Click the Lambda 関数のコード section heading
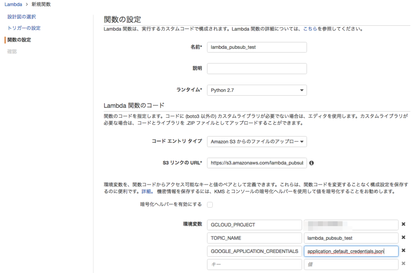The image size is (419, 273). point(134,106)
